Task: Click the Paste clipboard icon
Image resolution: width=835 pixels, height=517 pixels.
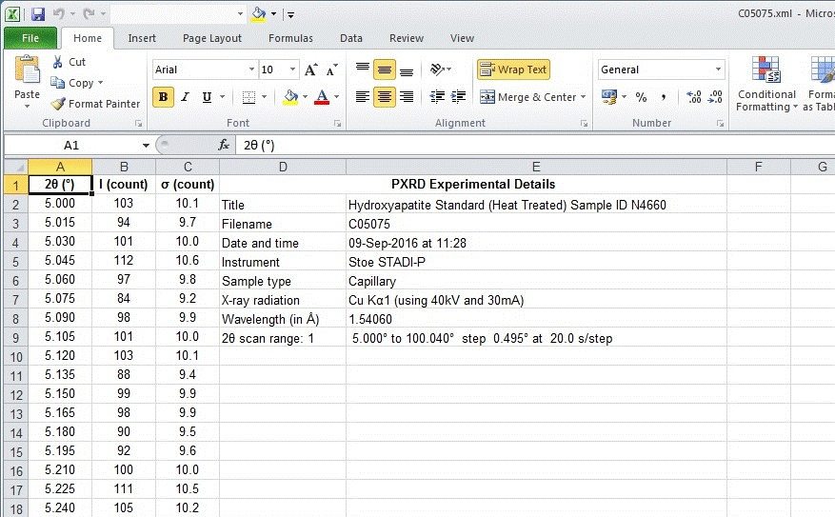Action: coord(27,70)
